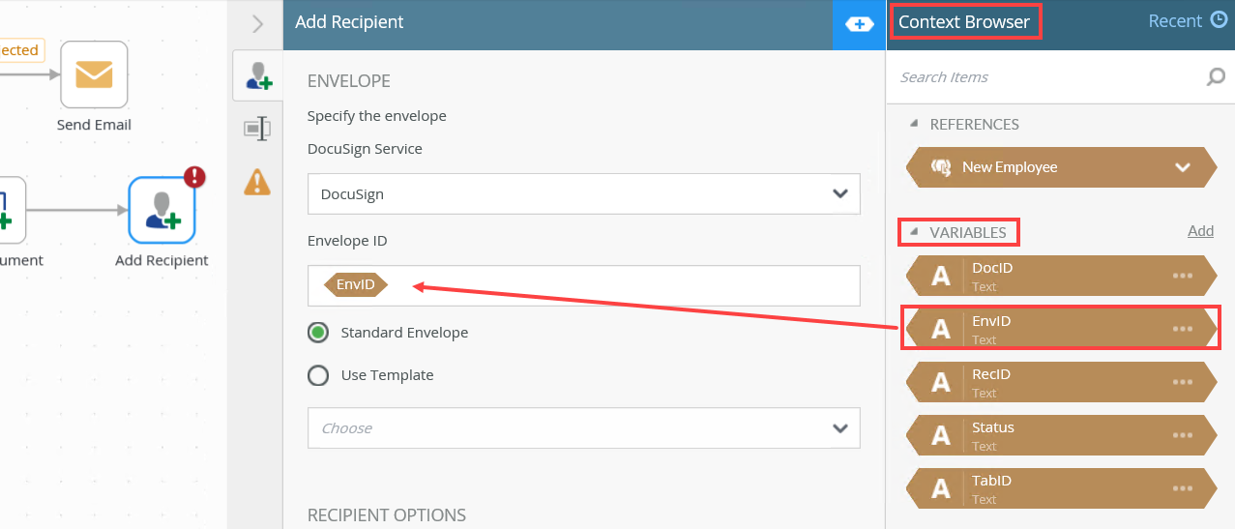
Task: Open the warning errors tab icon
Action: tap(257, 181)
